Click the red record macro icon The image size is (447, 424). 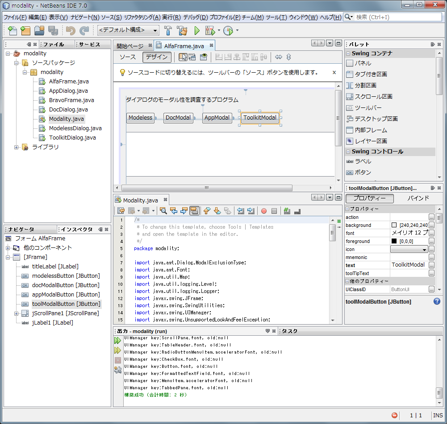point(264,211)
